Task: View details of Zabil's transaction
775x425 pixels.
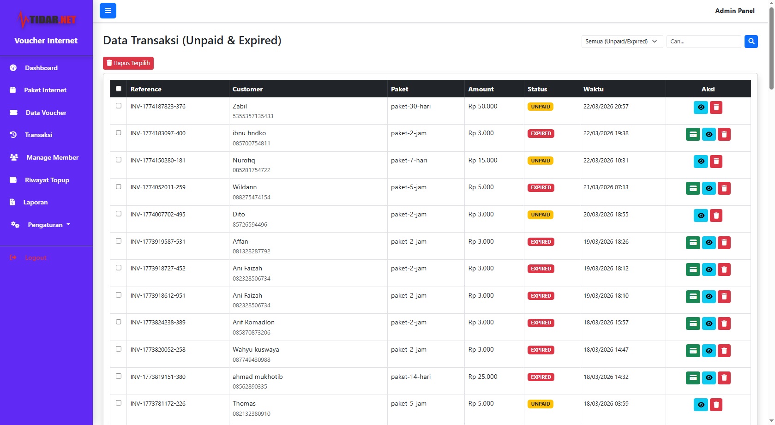Action: coord(701,108)
